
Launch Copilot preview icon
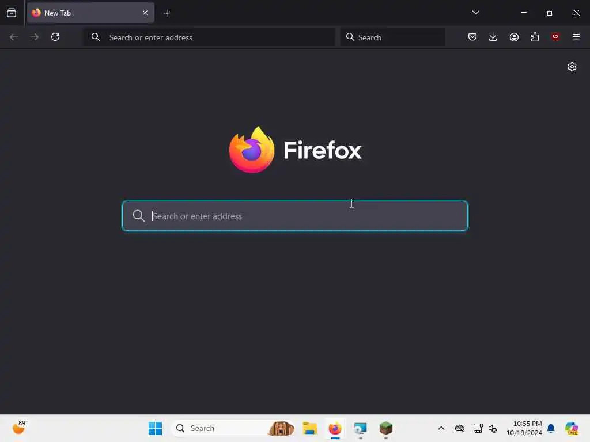click(x=571, y=428)
